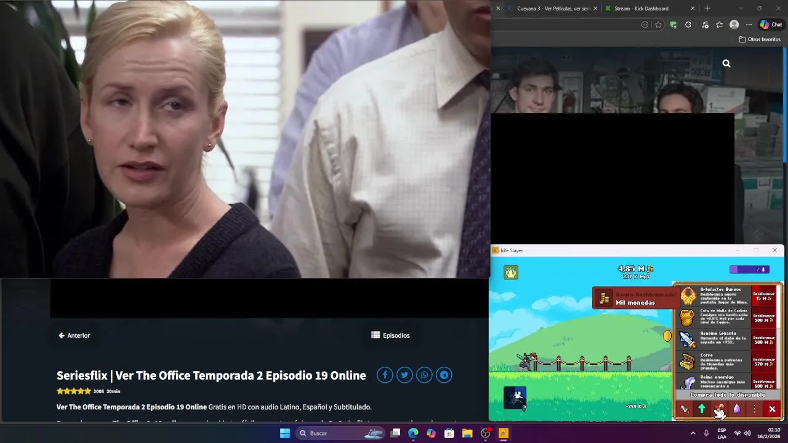The width and height of the screenshot is (788, 443).
Task: Unlock Reino enemigo for 600 M
Action: [x=764, y=381]
